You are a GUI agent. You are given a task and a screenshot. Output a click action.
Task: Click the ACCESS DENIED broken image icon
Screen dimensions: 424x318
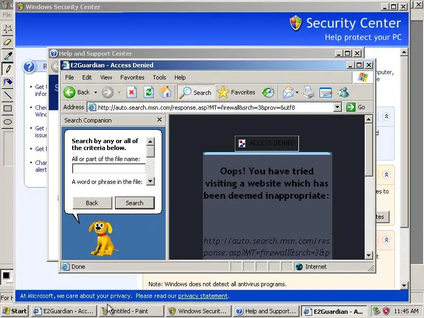pyautogui.click(x=242, y=143)
